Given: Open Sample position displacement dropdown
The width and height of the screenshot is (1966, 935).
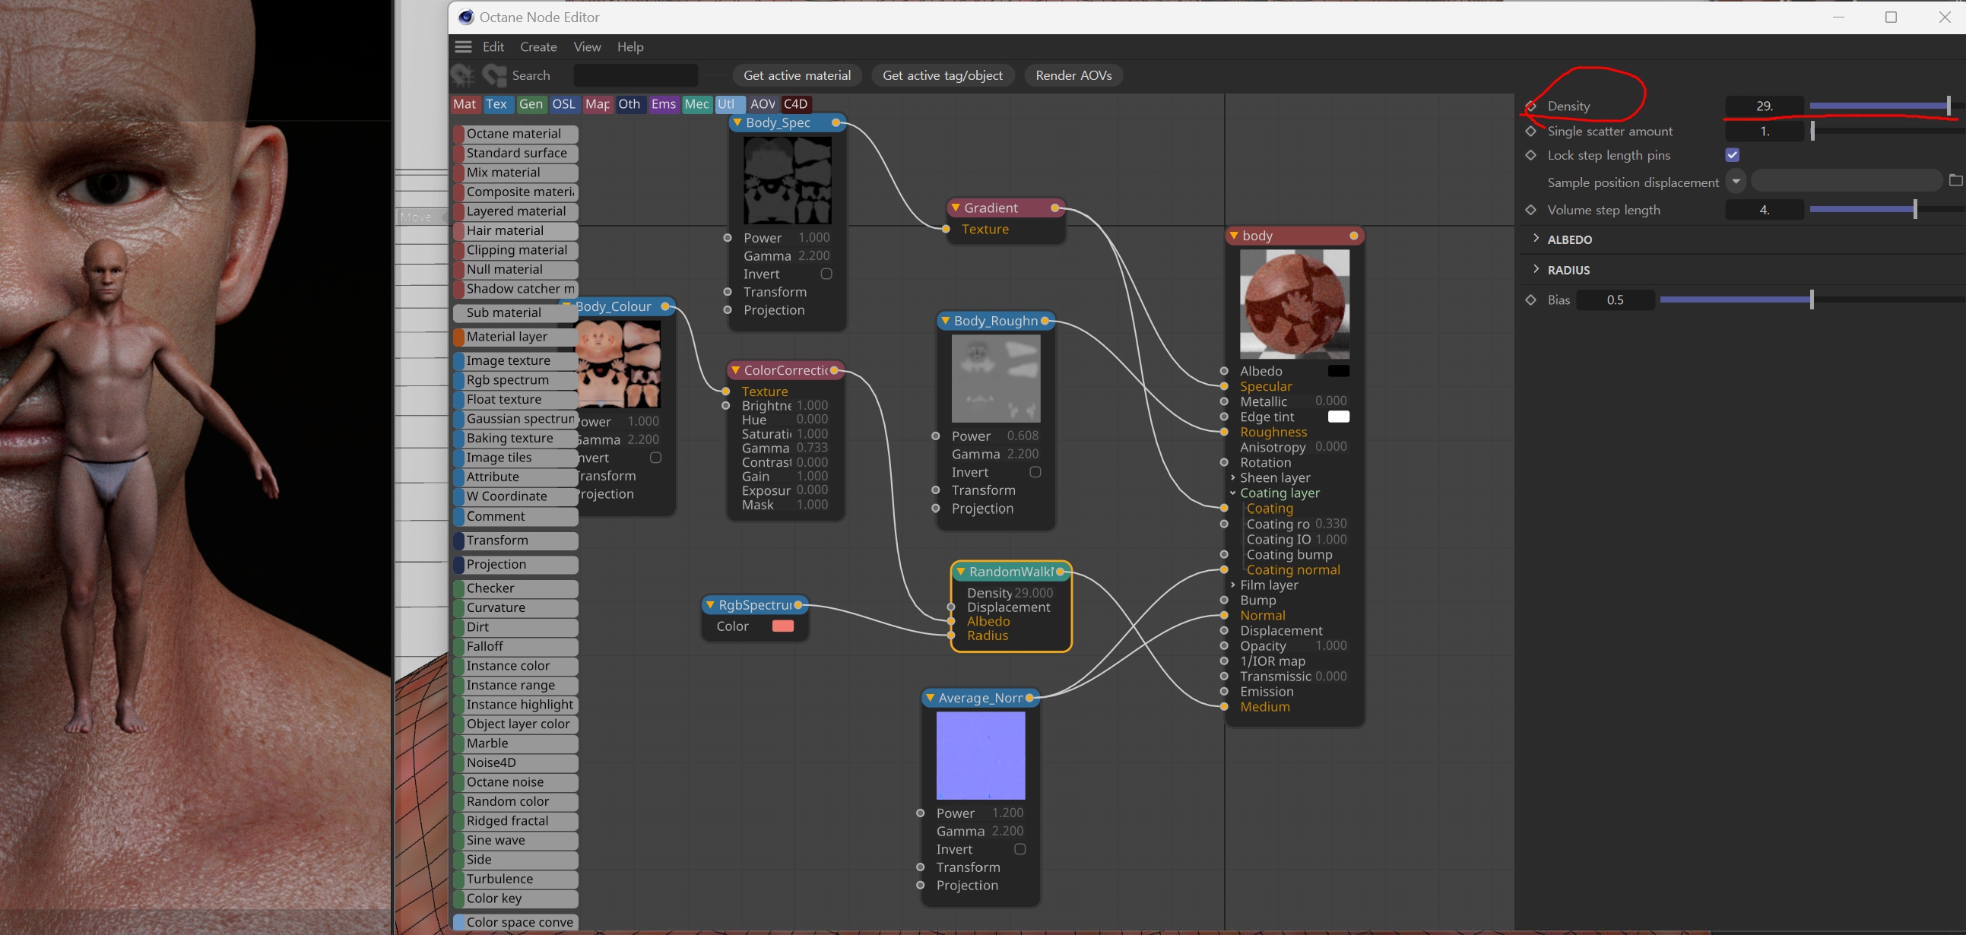Looking at the screenshot, I should (1736, 182).
